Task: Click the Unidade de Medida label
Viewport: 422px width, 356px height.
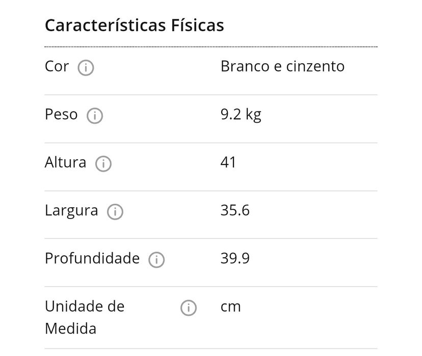Action: point(85,317)
